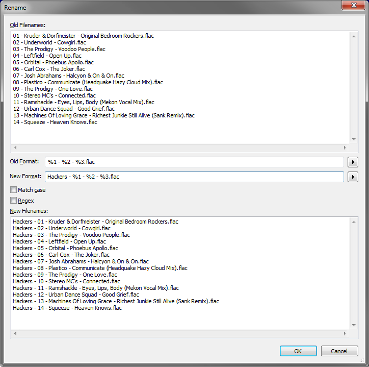Select old filename '01 - Kruder & Dorfmeister'

[x=83, y=36]
